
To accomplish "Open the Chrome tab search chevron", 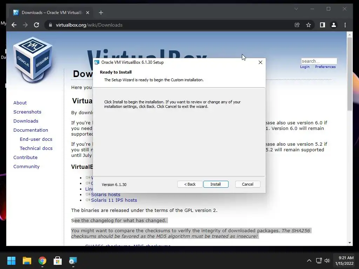I will [296, 9].
